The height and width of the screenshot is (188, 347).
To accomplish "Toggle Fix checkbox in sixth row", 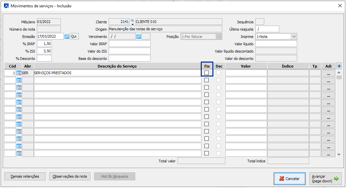I will pyautogui.click(x=206, y=109).
